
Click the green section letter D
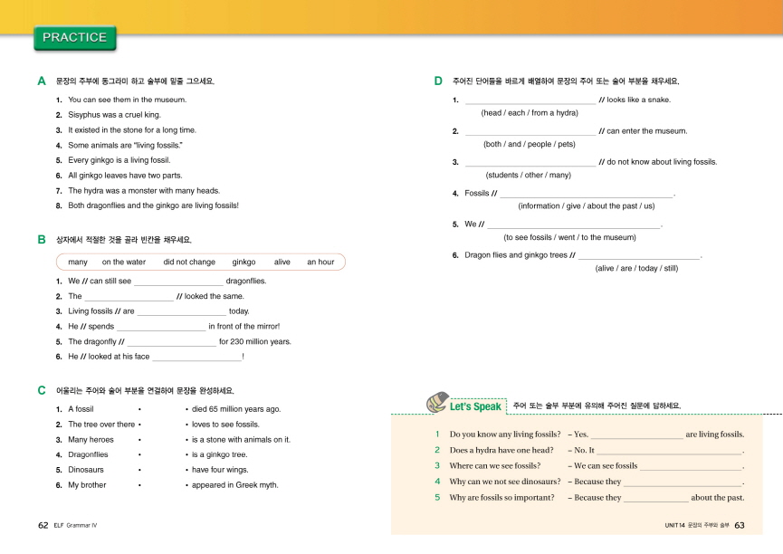coord(438,81)
